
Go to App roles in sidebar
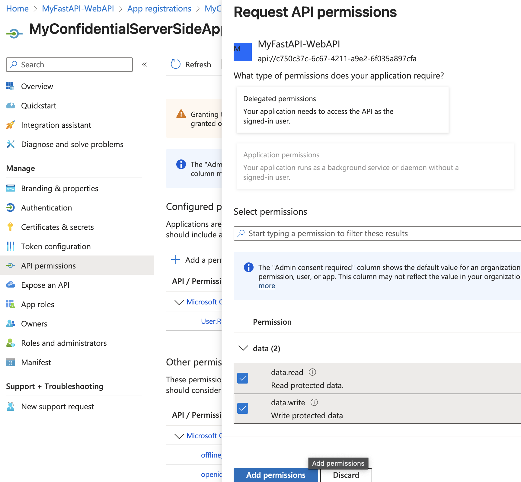[x=38, y=304]
